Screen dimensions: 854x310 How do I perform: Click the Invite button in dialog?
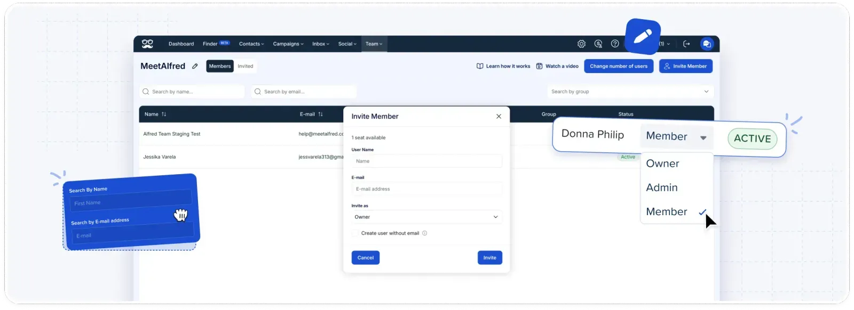(490, 258)
